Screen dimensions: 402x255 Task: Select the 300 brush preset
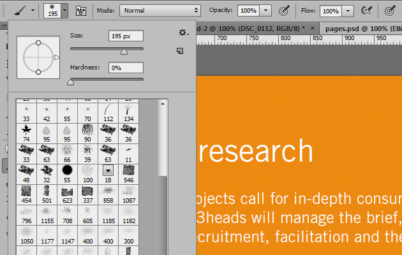(128, 235)
